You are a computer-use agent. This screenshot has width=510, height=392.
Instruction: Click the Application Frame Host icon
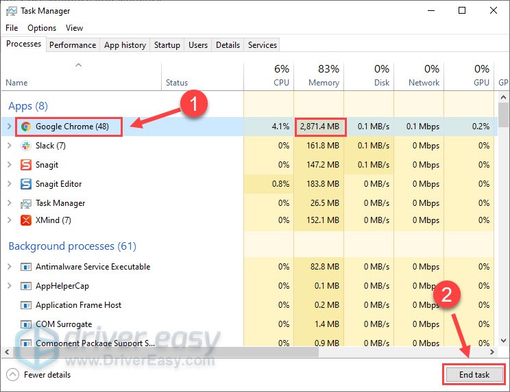coord(26,305)
